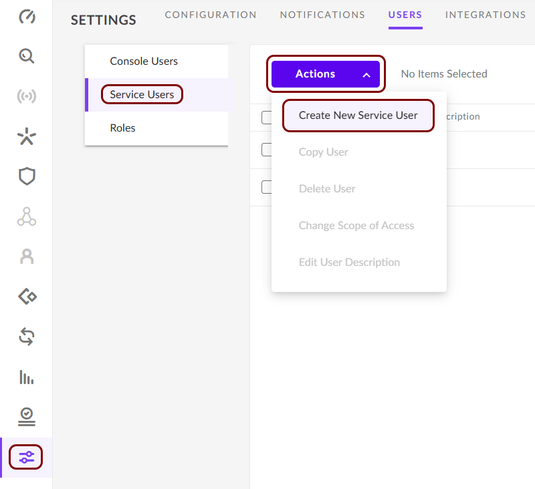The image size is (535, 489).
Task: Open the circular arrows sync icon
Action: (x=27, y=336)
